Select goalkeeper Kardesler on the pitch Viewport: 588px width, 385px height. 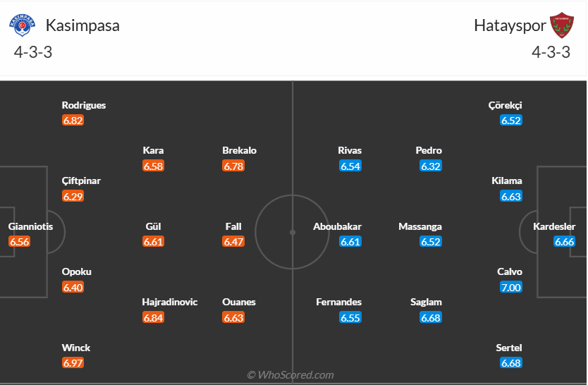[x=554, y=227]
